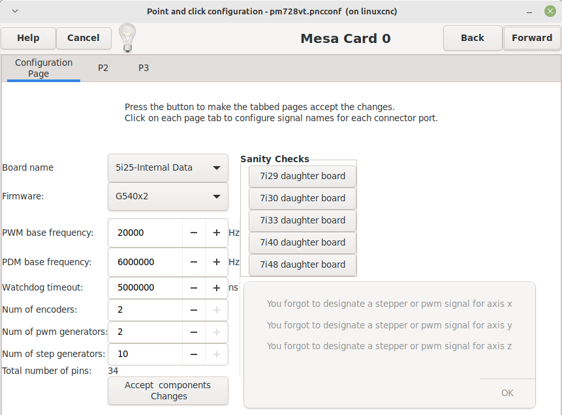Decrease Num of pwm generators value

point(194,332)
